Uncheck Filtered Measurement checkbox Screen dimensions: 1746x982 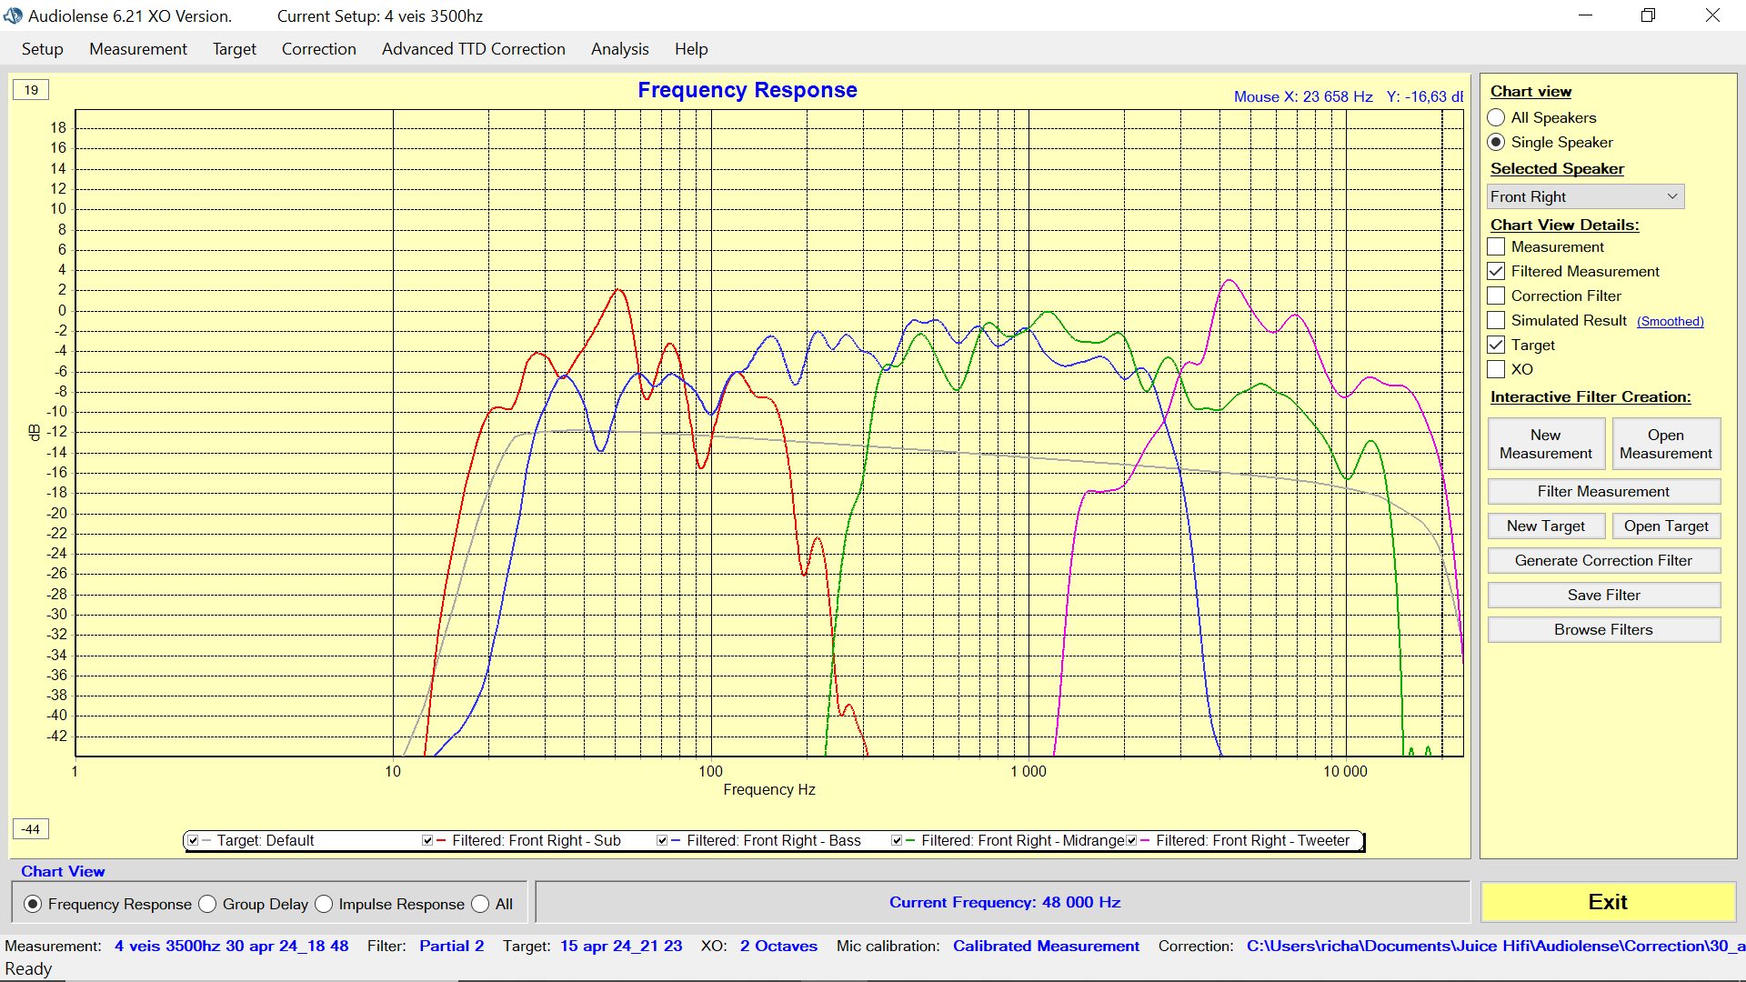coord(1496,272)
